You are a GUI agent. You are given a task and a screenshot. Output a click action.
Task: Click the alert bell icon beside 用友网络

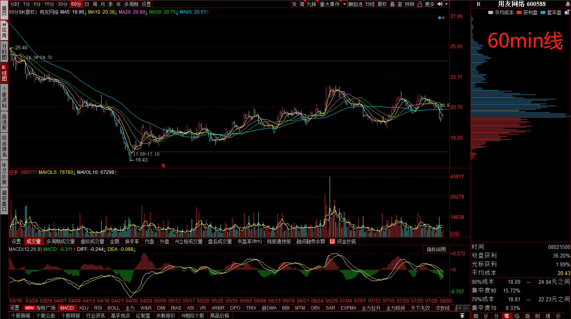coord(568,4)
